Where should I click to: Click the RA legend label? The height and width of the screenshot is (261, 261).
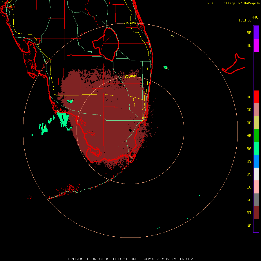click(249, 149)
